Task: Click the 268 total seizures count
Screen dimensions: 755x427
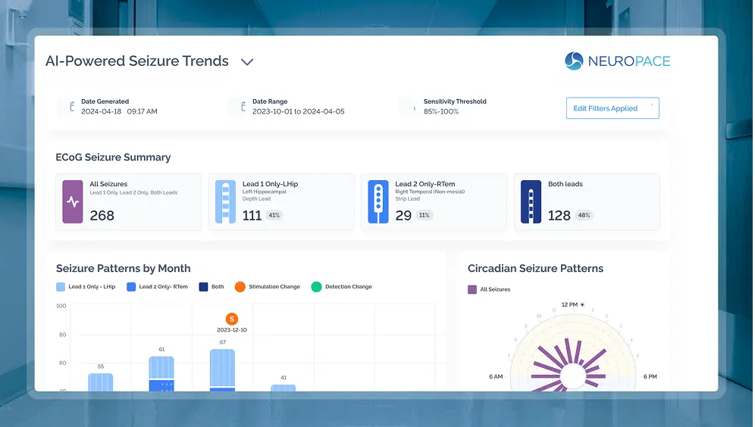Action: (x=102, y=216)
